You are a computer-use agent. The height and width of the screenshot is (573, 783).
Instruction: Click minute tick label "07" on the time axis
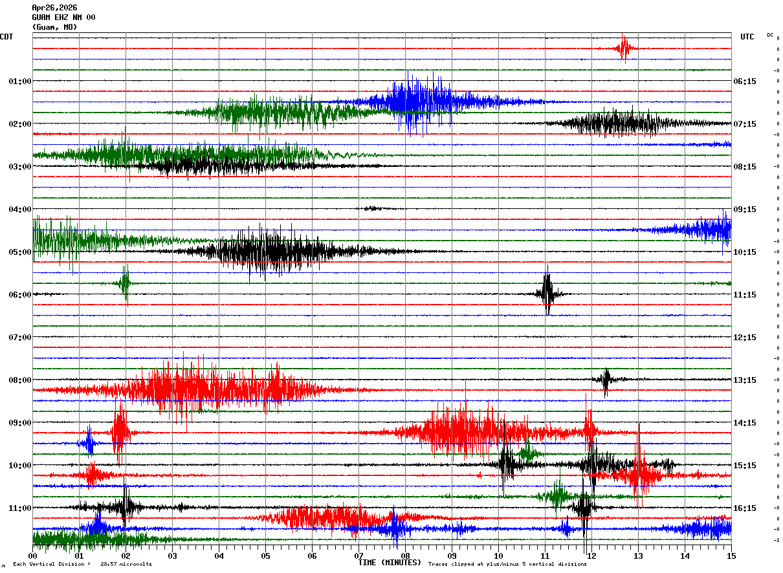pyautogui.click(x=358, y=556)
